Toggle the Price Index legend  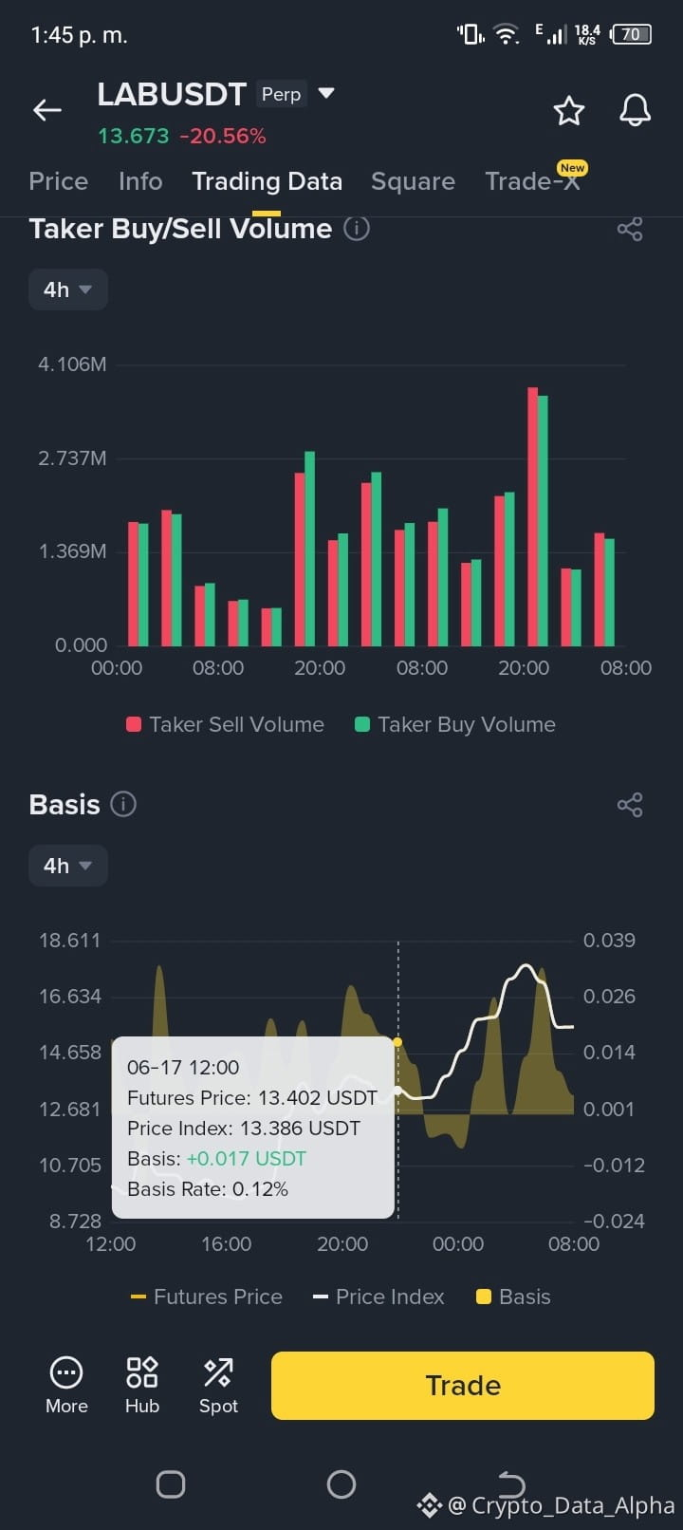coord(378,1297)
